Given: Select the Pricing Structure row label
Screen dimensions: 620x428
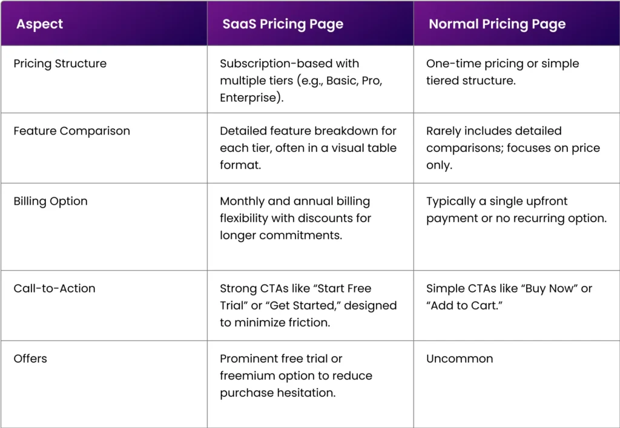Looking at the screenshot, I should pyautogui.click(x=60, y=64).
